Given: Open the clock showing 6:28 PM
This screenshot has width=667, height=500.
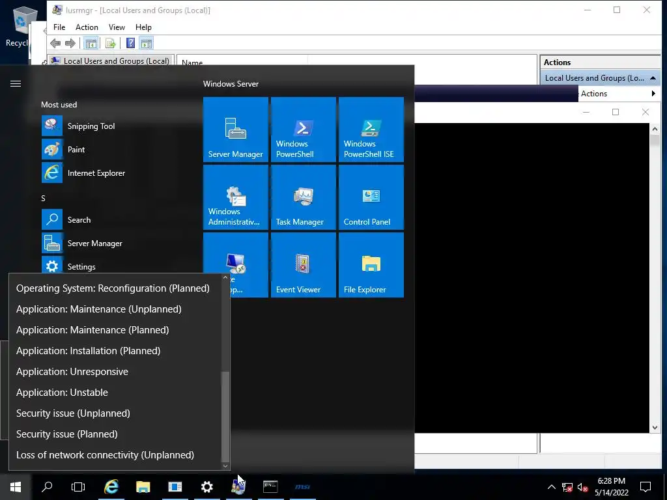Looking at the screenshot, I should click(611, 487).
